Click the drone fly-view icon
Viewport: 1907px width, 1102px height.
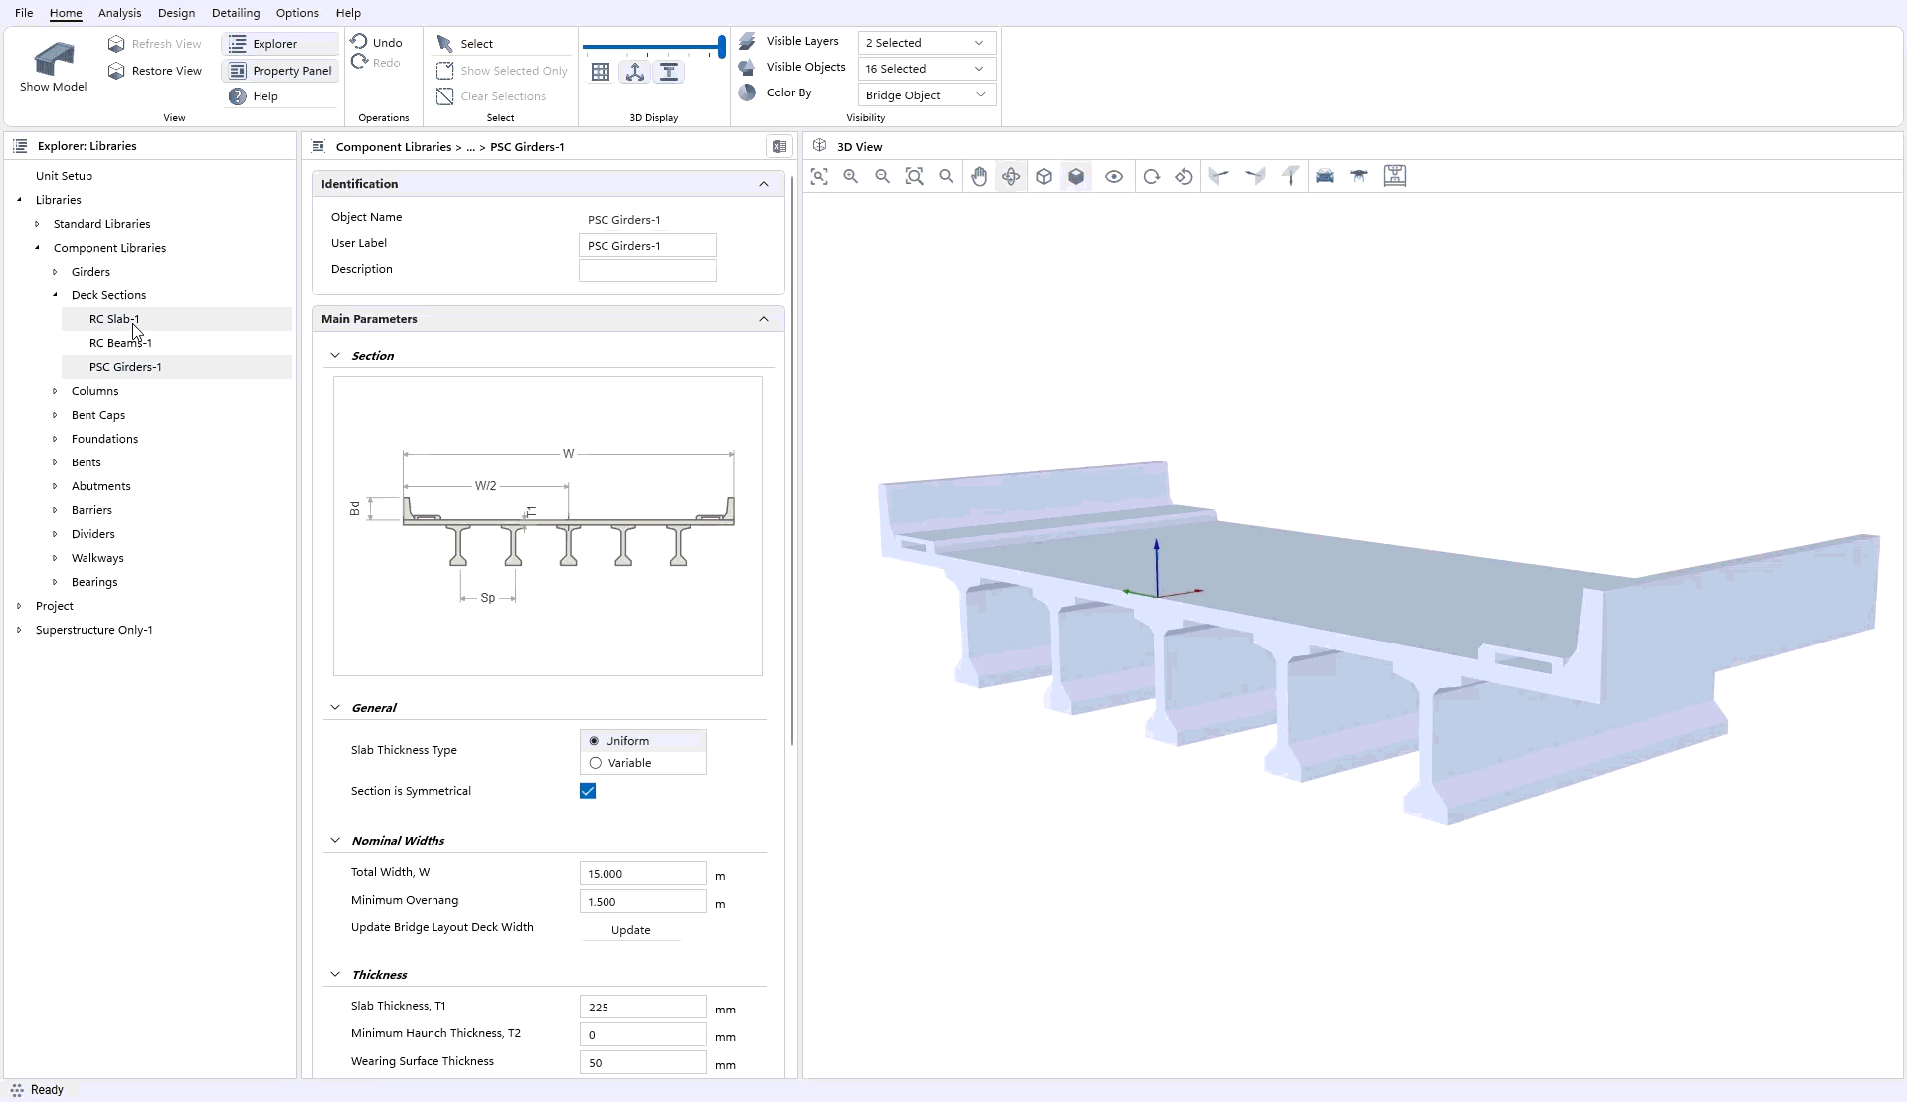(1359, 176)
